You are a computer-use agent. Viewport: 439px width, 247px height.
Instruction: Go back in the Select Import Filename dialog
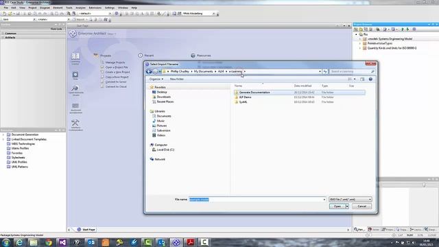[x=149, y=71]
